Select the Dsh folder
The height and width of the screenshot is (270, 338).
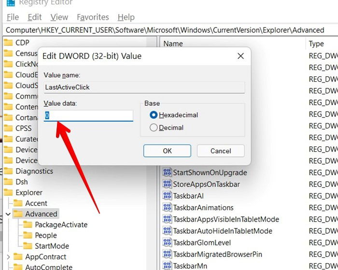click(22, 182)
